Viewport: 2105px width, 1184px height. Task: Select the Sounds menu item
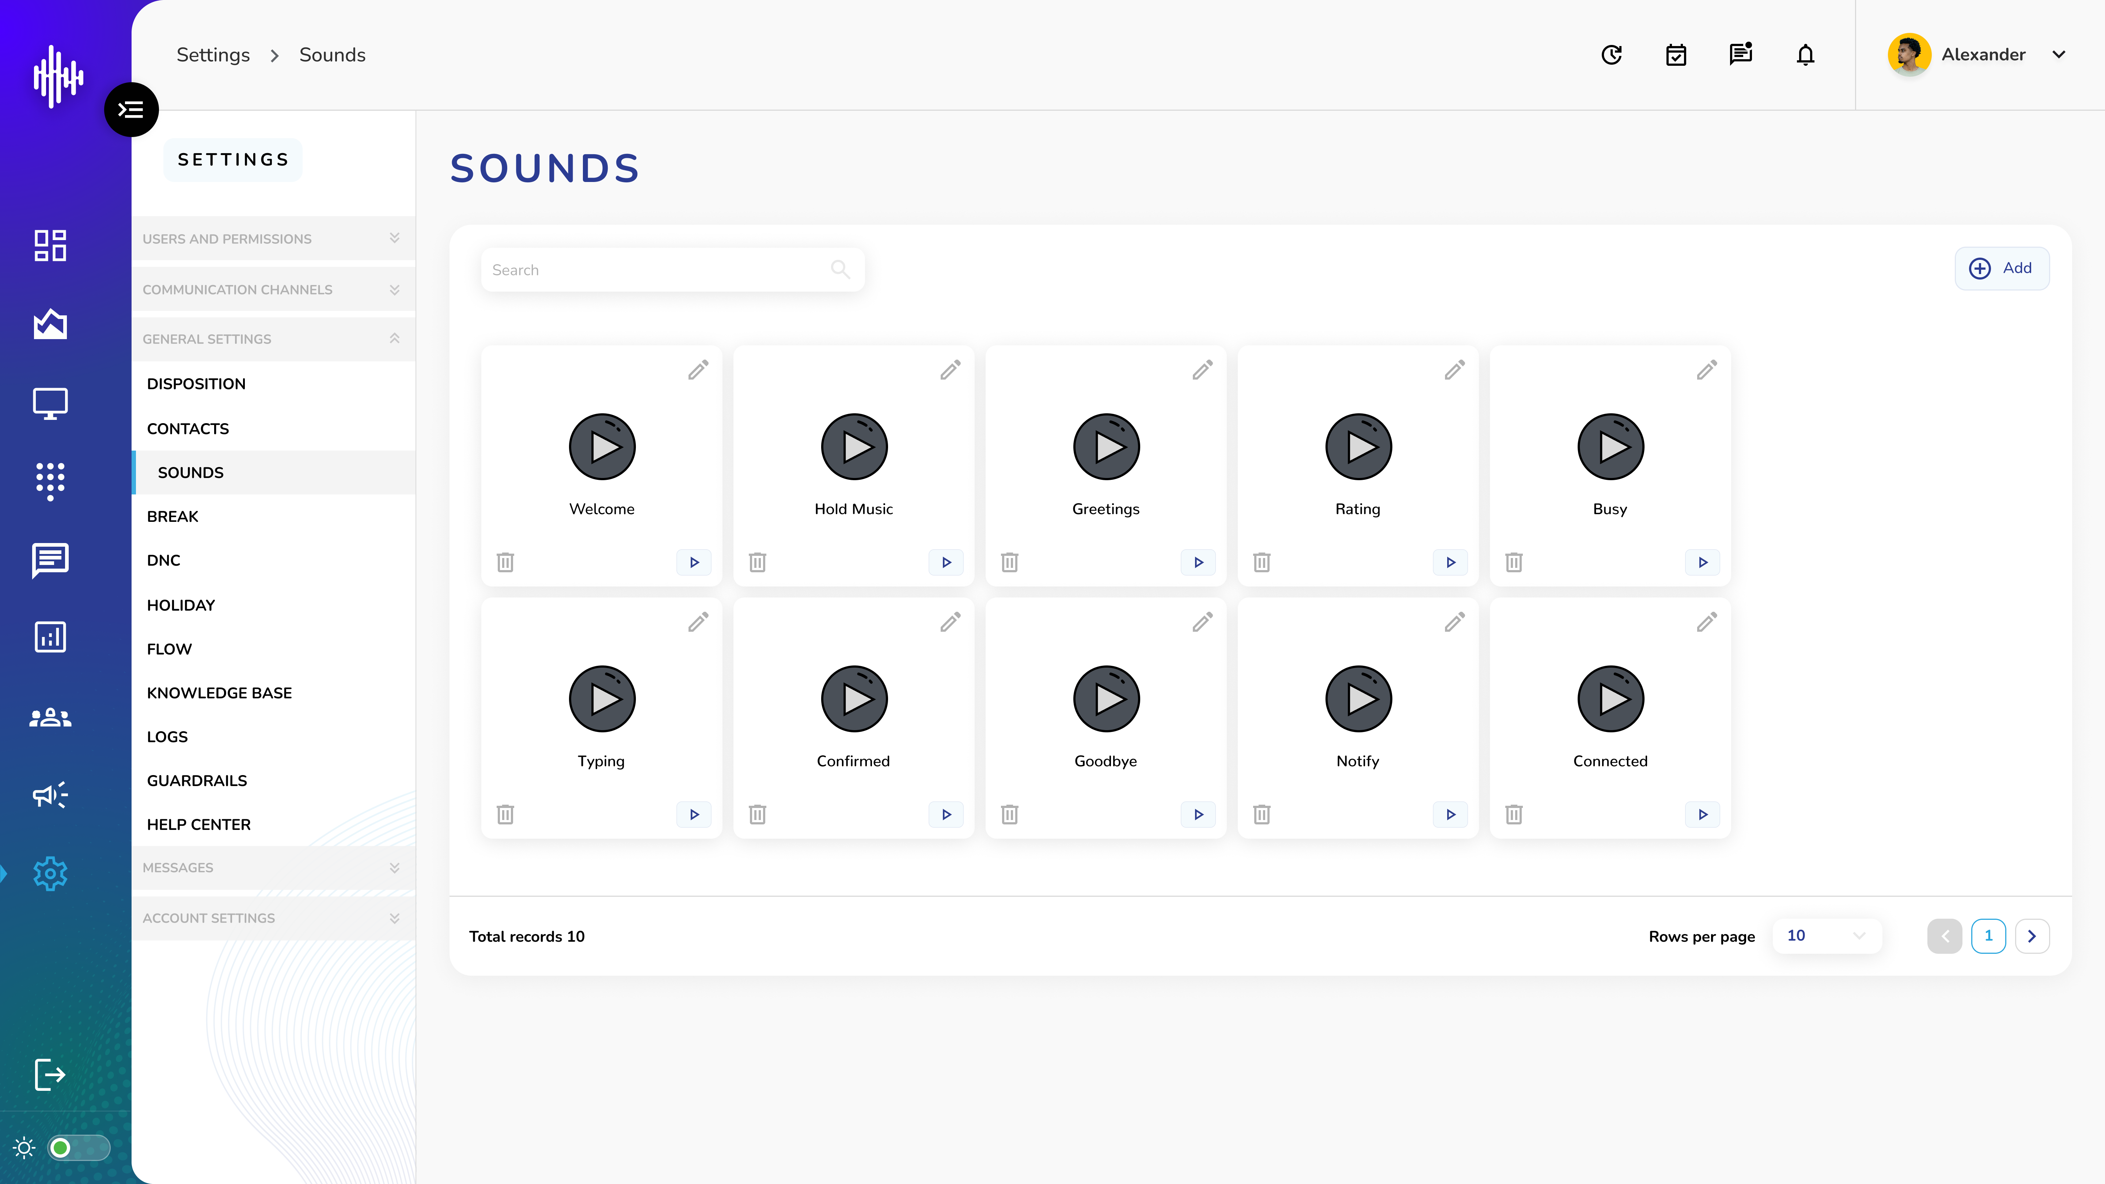[x=273, y=472]
